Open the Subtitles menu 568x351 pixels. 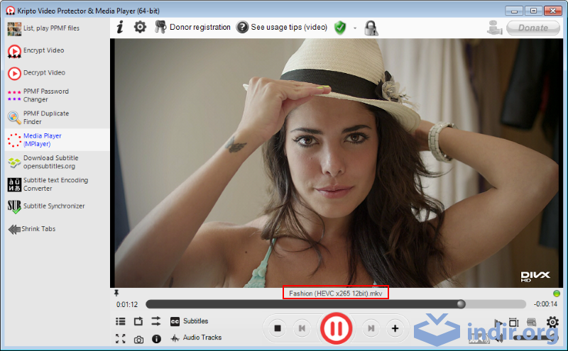(x=189, y=321)
